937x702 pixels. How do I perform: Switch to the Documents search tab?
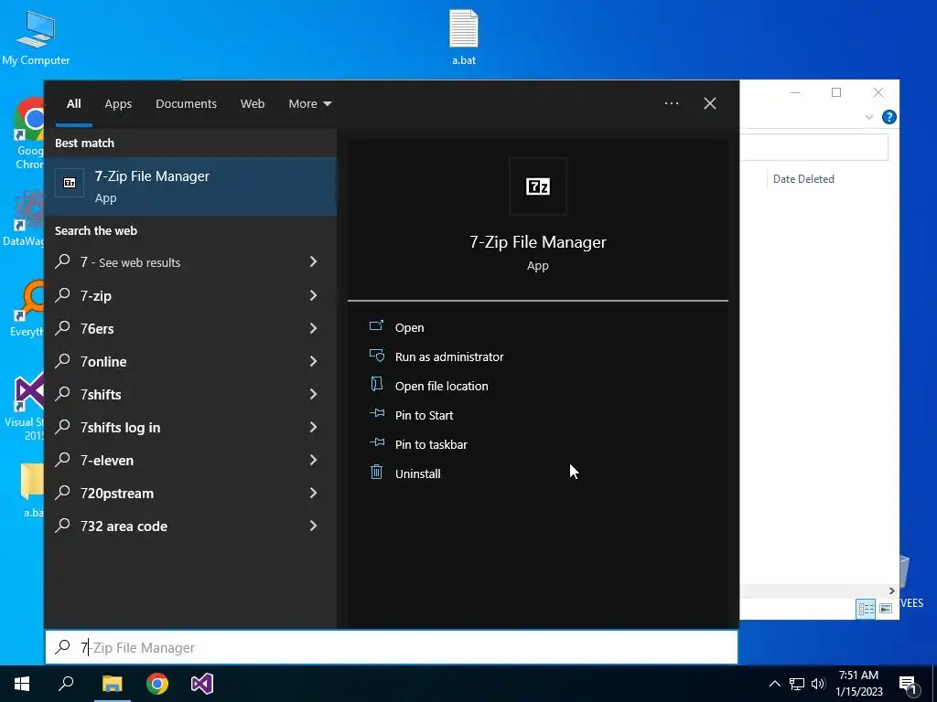[x=186, y=104]
